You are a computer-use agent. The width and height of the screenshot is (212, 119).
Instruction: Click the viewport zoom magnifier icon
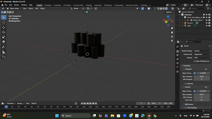click(x=172, y=28)
